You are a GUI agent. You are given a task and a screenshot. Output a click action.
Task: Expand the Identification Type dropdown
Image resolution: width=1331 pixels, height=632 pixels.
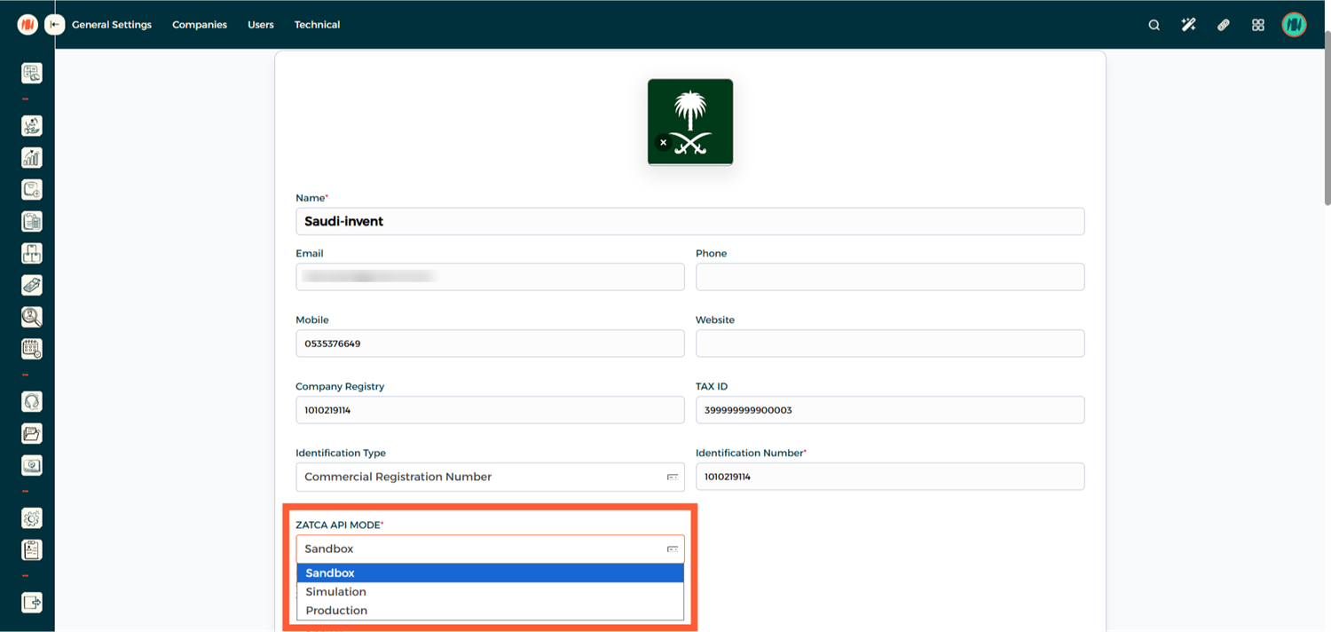489,477
